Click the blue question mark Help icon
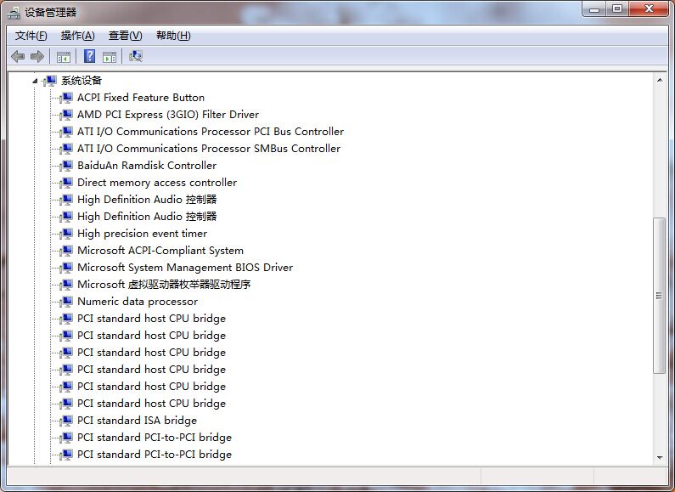 point(89,57)
